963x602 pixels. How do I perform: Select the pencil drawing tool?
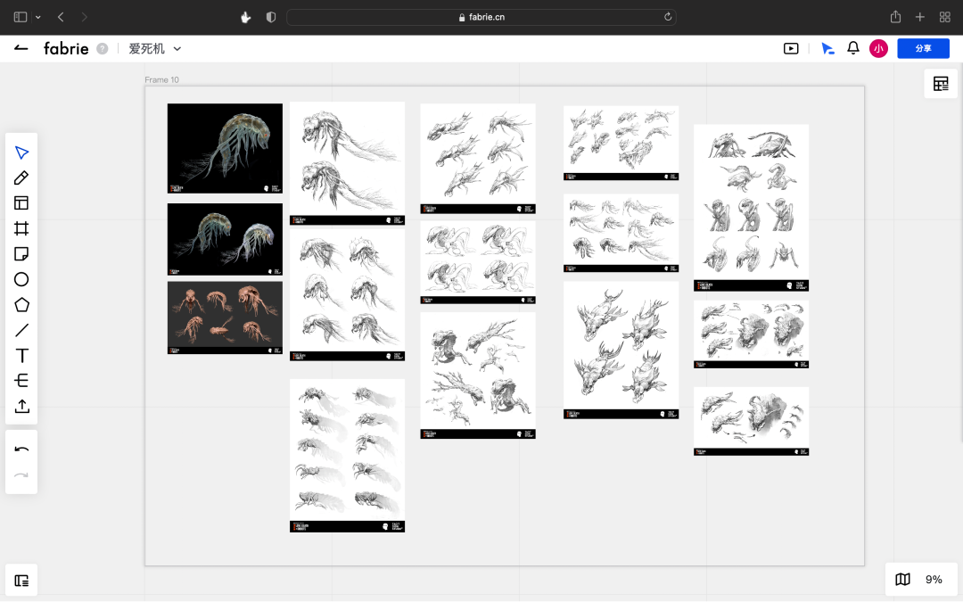[21, 178]
